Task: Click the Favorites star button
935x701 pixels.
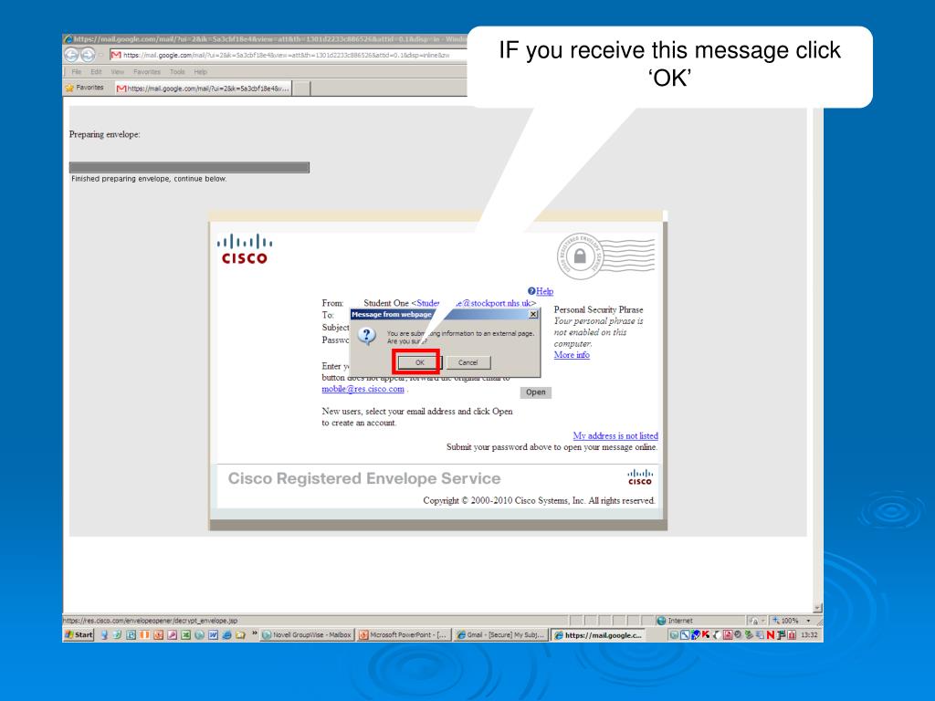Action: coord(85,88)
